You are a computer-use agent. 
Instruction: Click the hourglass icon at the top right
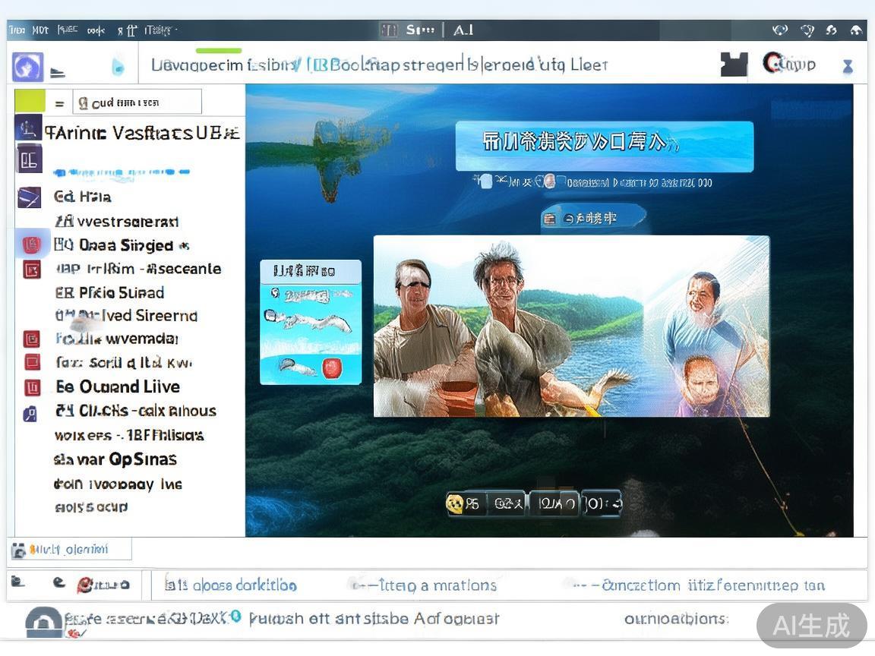(848, 67)
